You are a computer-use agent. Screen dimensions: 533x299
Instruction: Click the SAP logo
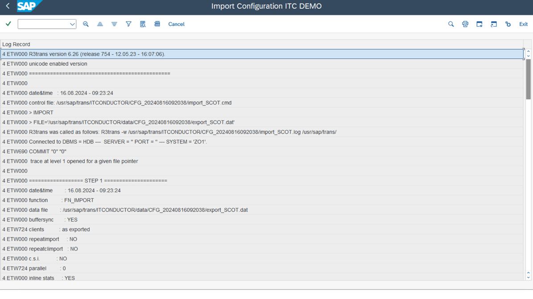point(29,6)
